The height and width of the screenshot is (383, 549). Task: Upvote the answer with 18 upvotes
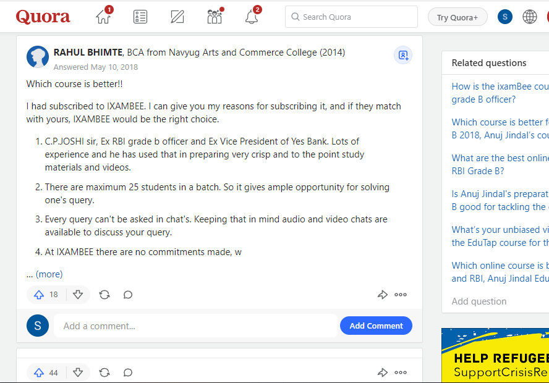46,295
